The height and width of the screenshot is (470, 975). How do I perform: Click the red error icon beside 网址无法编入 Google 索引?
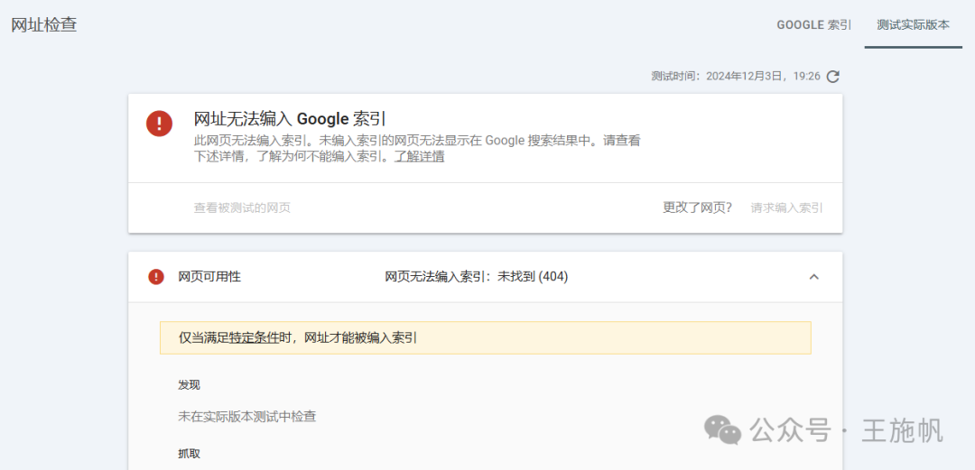pos(159,123)
